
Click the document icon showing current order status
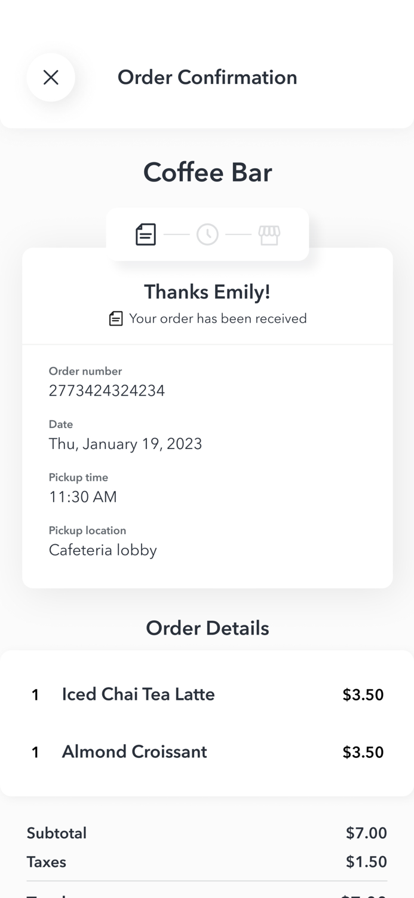[145, 234]
